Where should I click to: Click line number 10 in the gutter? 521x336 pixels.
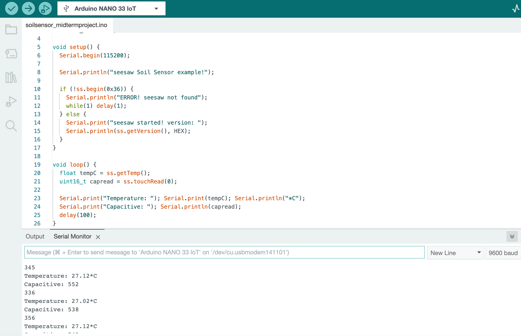point(37,89)
